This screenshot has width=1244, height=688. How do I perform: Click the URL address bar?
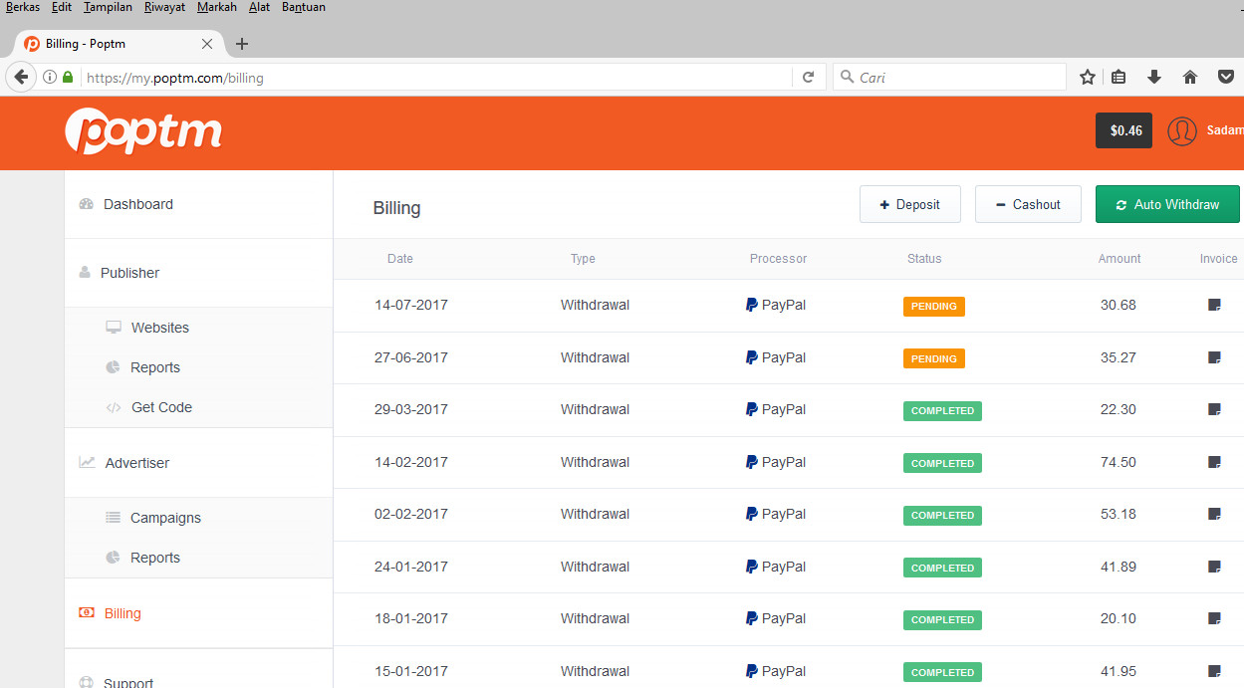pos(436,77)
